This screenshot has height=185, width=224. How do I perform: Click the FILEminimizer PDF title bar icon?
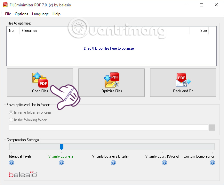(x=5, y=5)
